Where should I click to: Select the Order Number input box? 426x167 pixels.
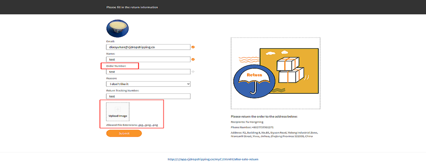pyautogui.click(x=148, y=72)
